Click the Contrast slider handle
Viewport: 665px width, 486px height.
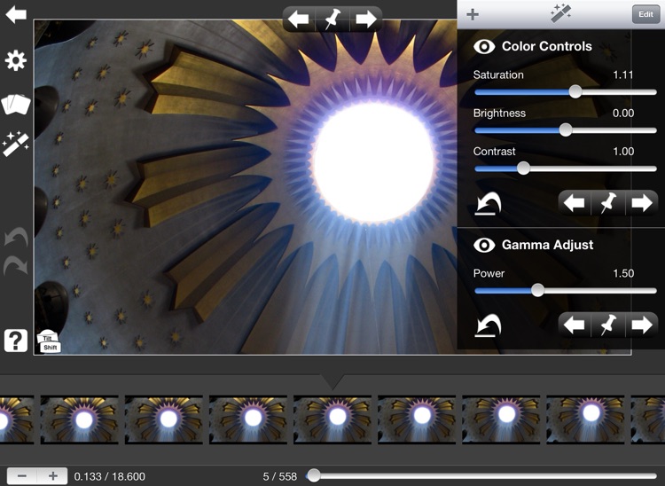(523, 168)
